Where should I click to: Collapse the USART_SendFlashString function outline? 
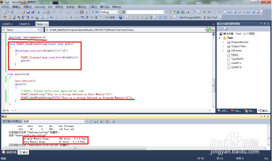tap(8, 44)
